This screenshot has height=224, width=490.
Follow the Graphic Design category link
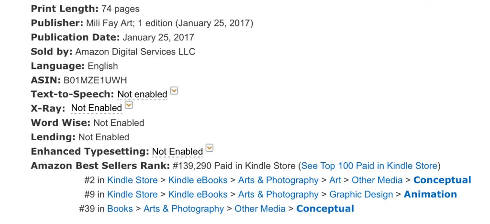[x=361, y=194]
